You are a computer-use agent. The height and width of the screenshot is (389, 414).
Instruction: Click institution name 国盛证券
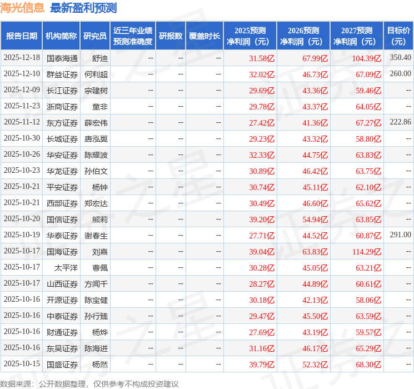(x=62, y=365)
